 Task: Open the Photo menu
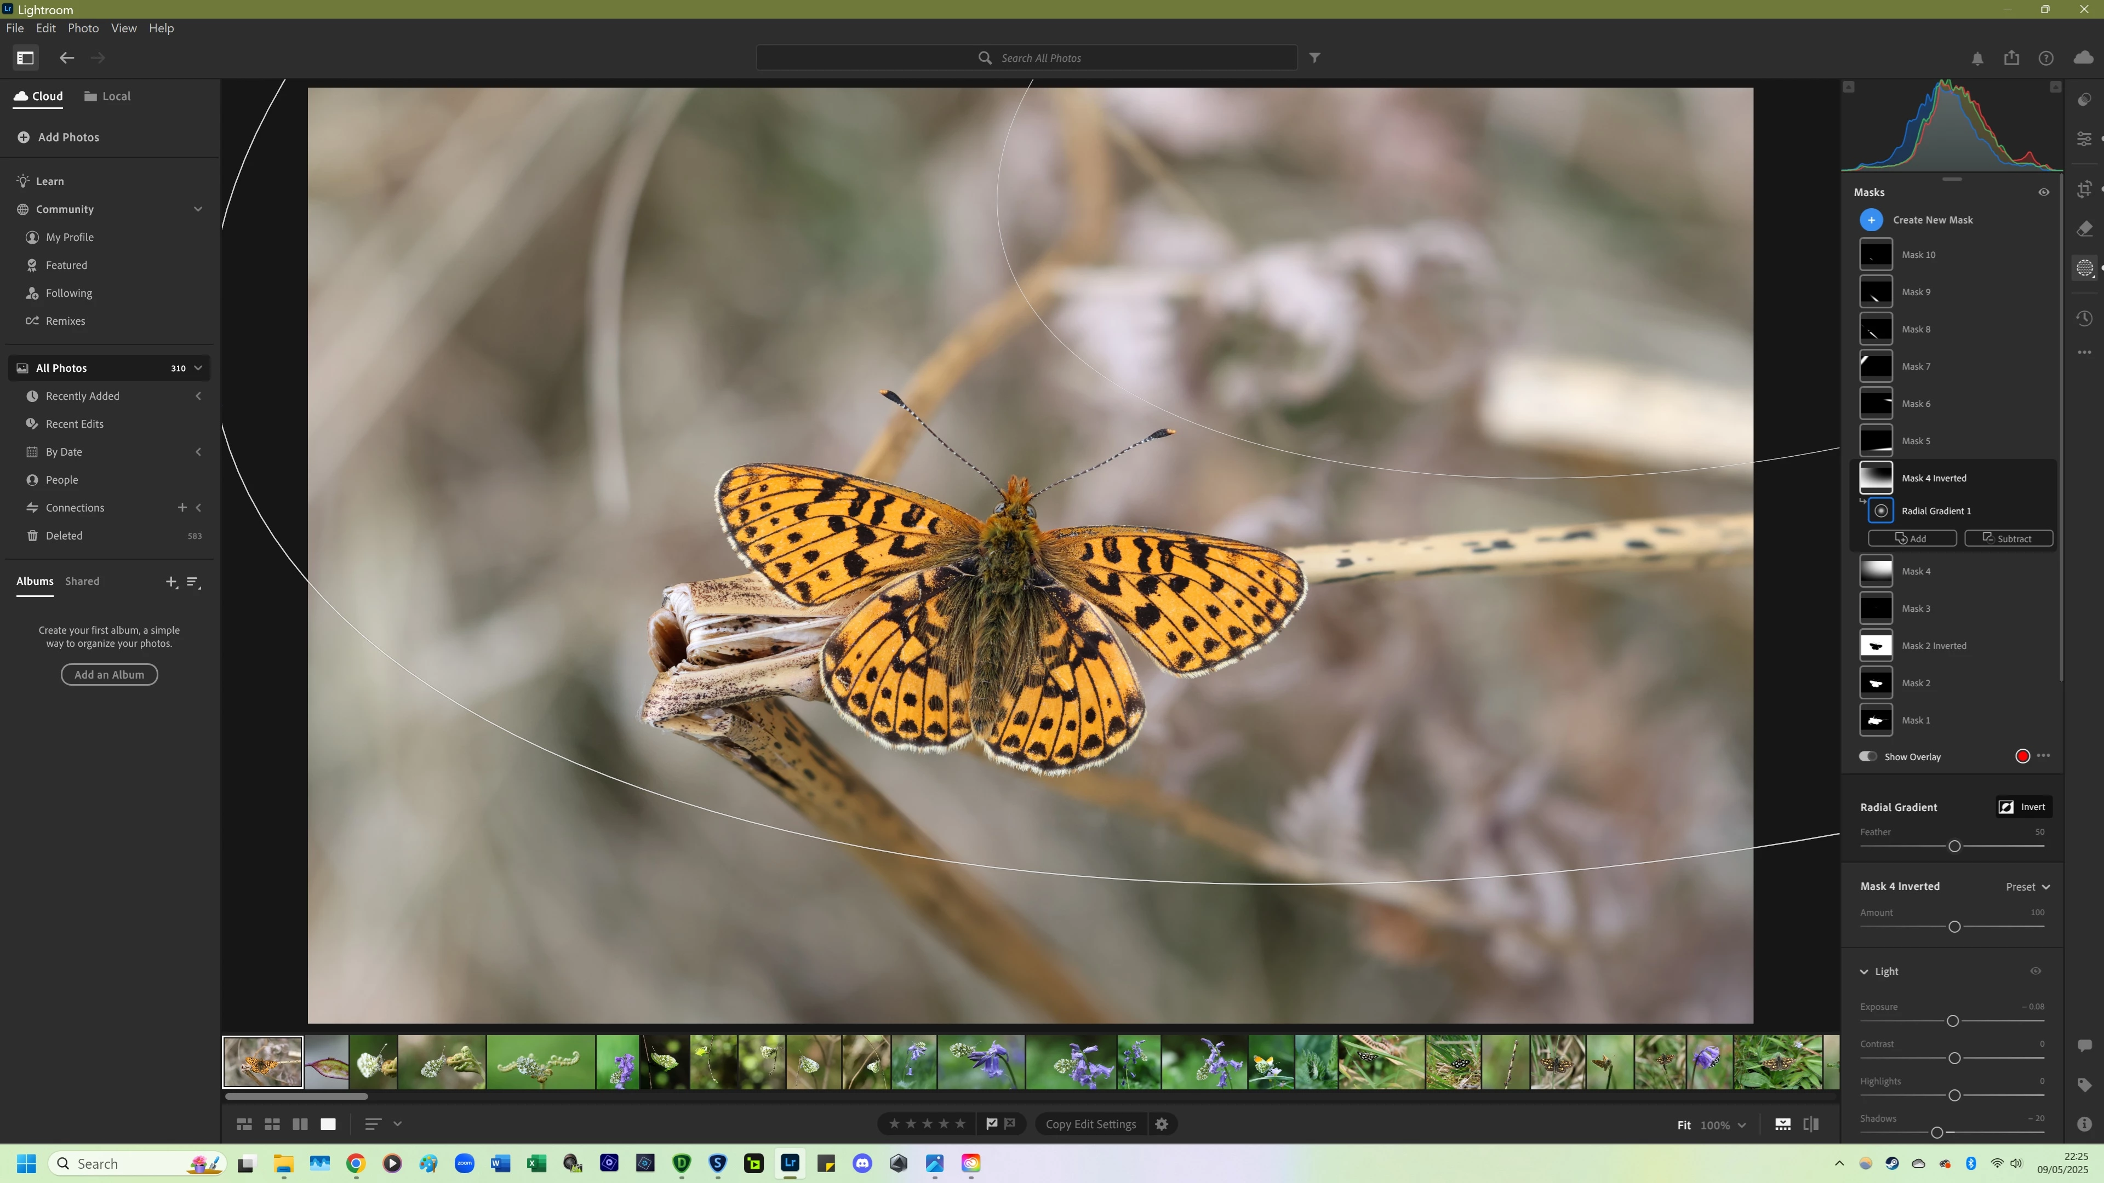pyautogui.click(x=83, y=28)
